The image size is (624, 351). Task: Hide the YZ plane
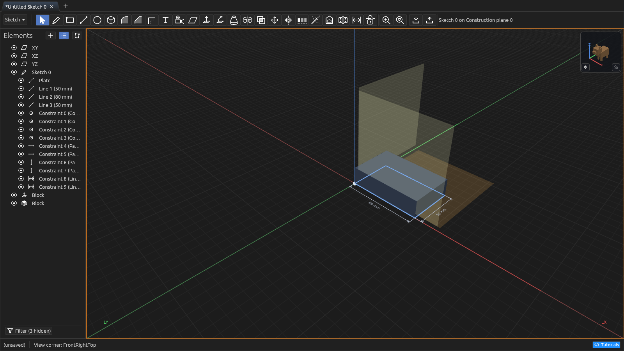14,64
